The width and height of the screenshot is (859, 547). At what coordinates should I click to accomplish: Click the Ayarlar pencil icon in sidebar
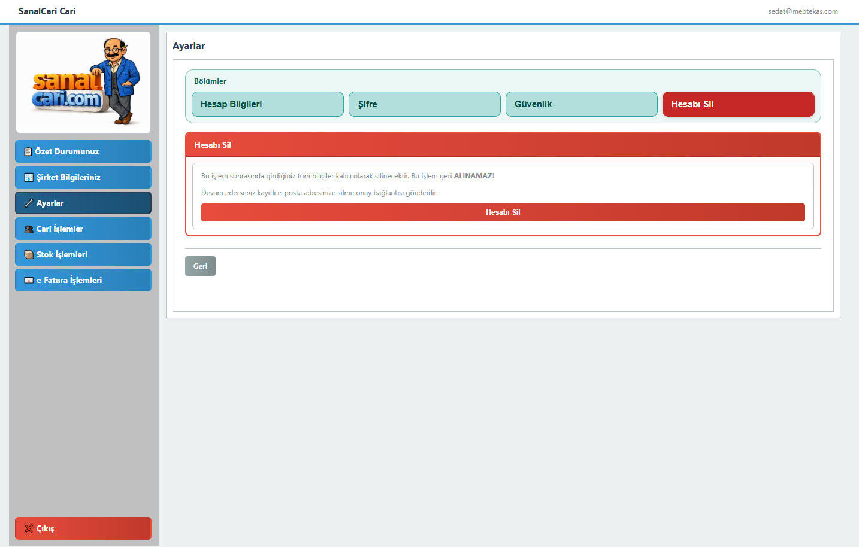point(28,203)
